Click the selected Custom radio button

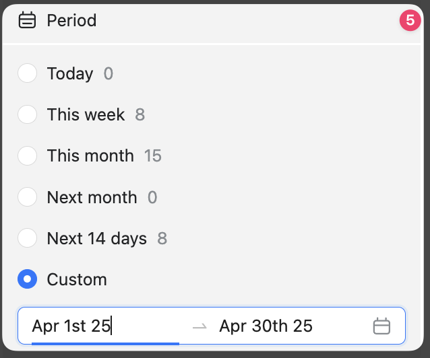(27, 279)
